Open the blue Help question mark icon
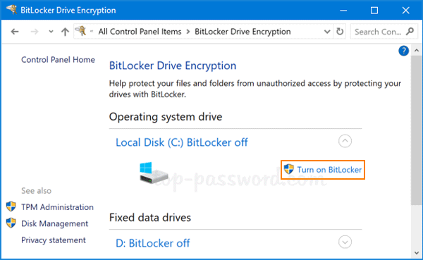 coord(403,51)
